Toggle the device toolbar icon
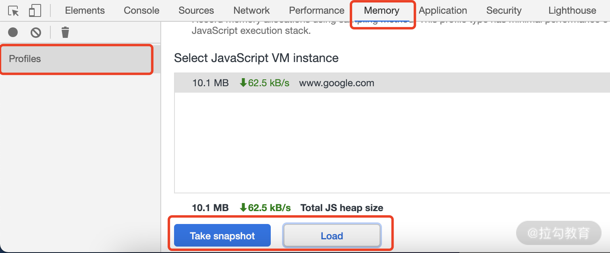This screenshot has height=253, width=610. [35, 11]
